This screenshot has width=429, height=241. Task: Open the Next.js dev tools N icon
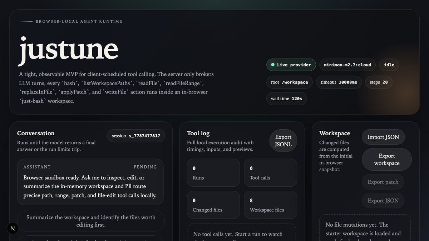[x=13, y=228]
